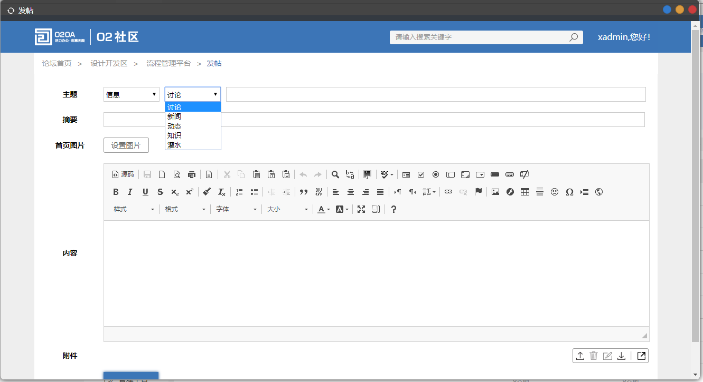Click the insert Table icon
The image size is (703, 382).
coord(525,192)
